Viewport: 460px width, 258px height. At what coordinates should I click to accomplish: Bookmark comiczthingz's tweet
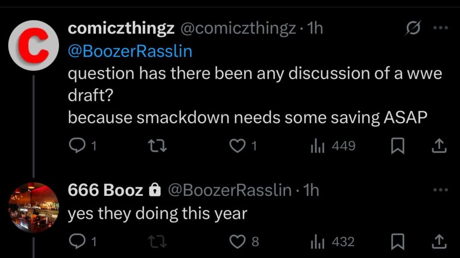(398, 146)
